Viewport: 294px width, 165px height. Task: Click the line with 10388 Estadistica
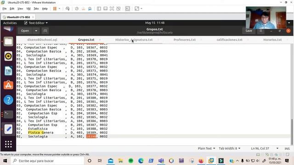[x=62, y=129]
